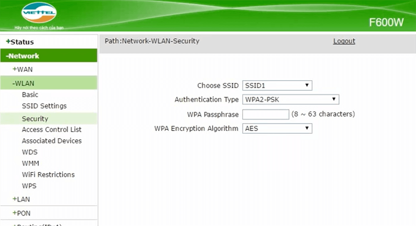416x226 pixels.
Task: Open the WDS settings page
Action: [x=30, y=152]
